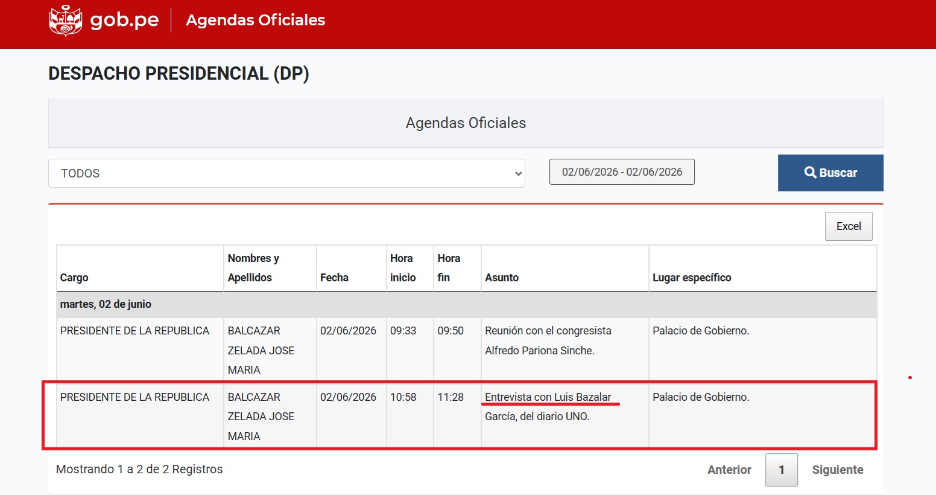
Task: Sort by Hora inicio column header
Action: click(x=410, y=269)
